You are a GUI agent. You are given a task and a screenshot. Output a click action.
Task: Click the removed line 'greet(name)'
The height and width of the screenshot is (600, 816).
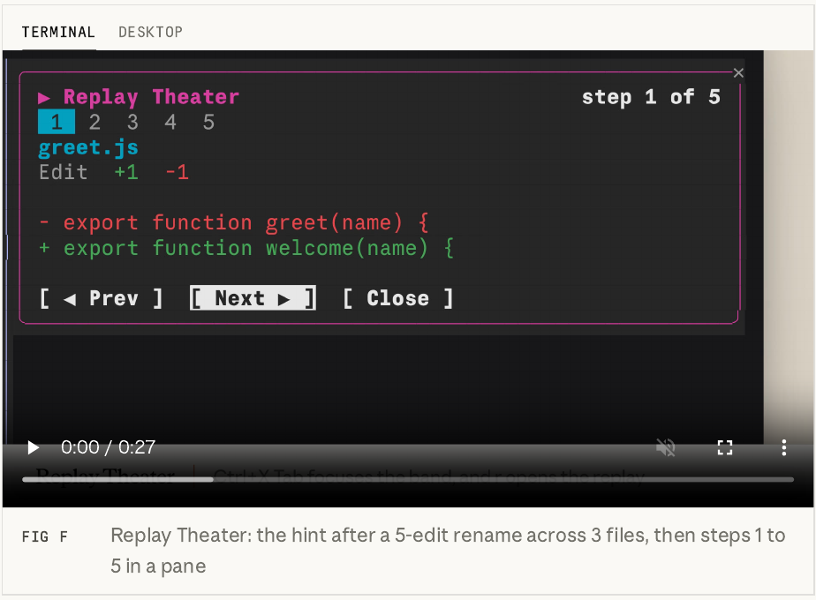[234, 223]
